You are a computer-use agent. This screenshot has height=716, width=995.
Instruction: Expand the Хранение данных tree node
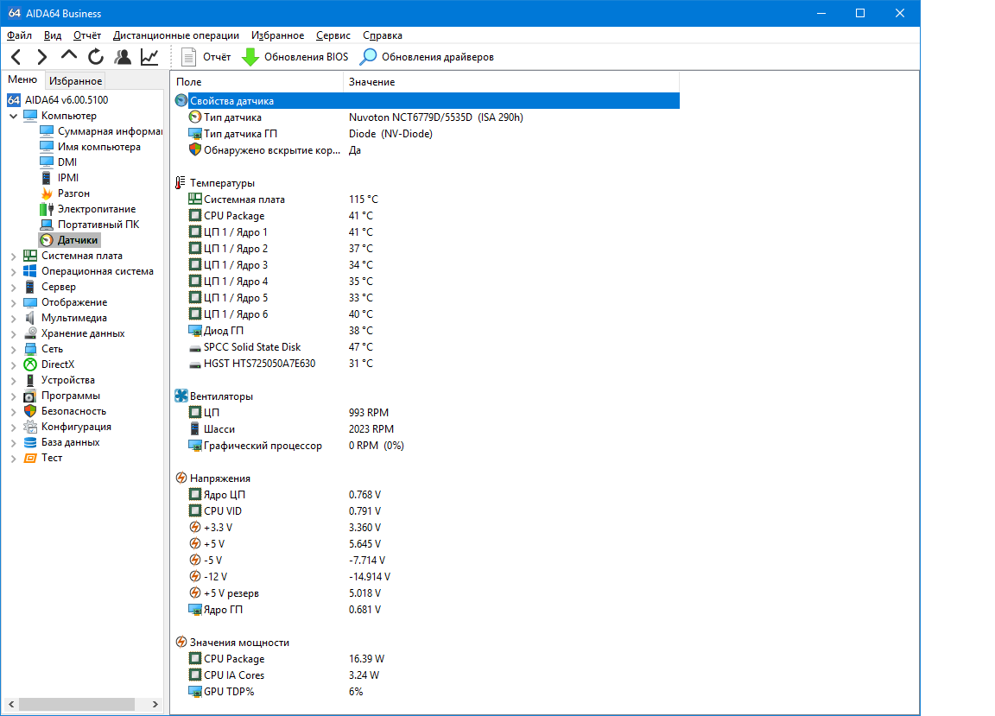coord(13,333)
